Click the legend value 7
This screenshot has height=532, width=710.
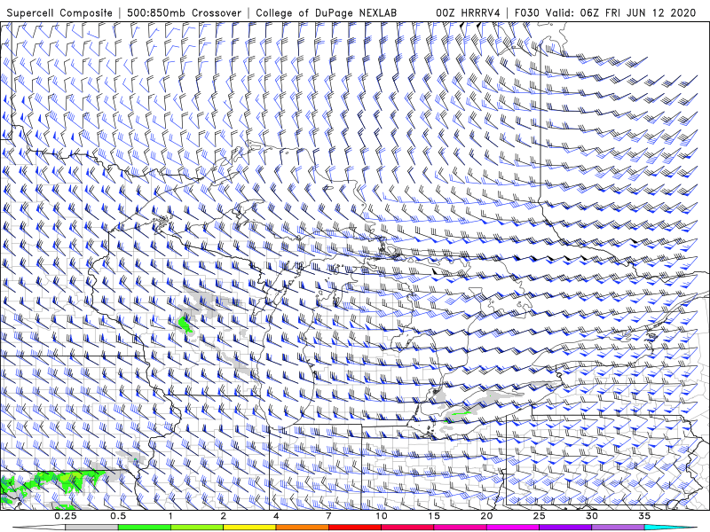(x=328, y=516)
